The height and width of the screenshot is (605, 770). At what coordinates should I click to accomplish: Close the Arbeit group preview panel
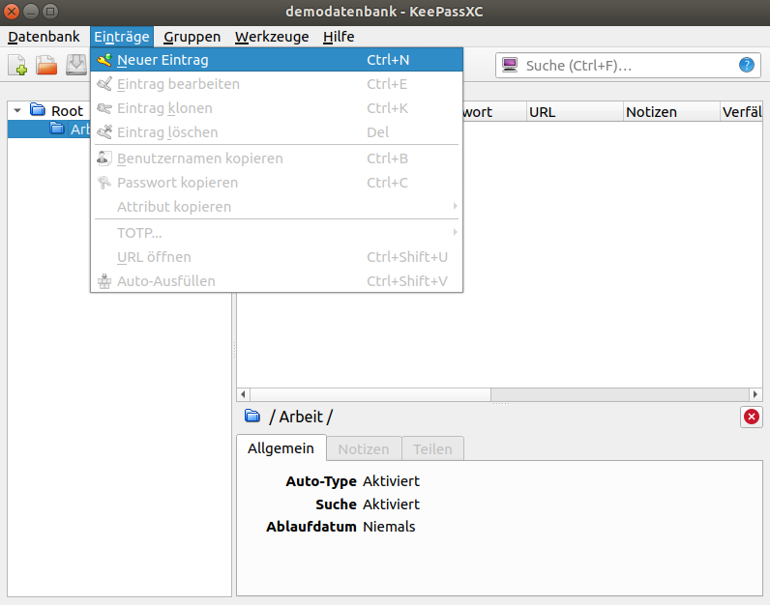coord(751,417)
